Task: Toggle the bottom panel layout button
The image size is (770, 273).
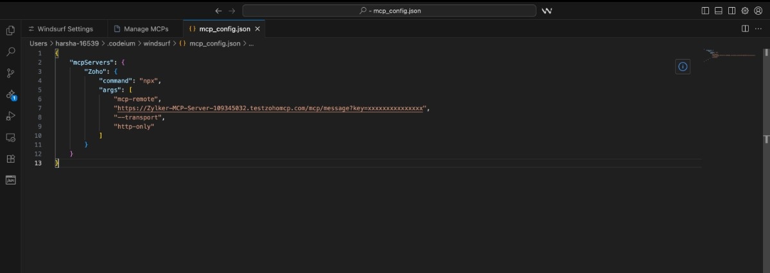Action: pos(719,11)
